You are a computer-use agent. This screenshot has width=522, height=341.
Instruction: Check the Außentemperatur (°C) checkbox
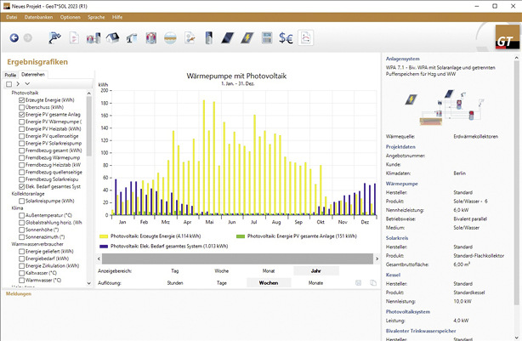tap(21, 215)
